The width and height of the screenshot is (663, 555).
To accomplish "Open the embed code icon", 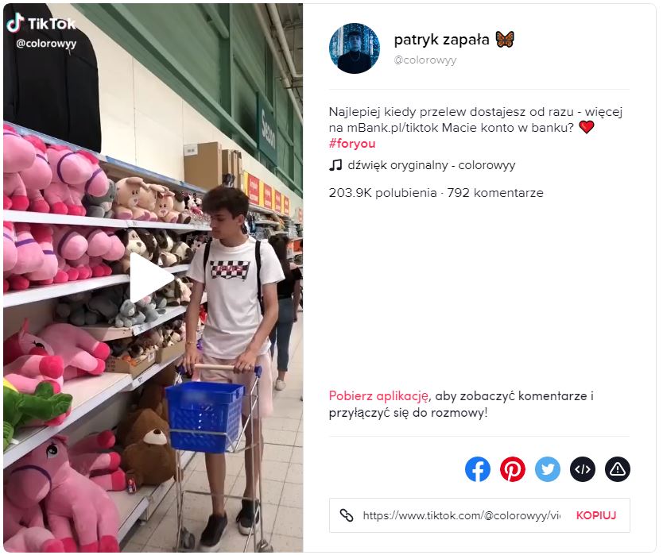I will click(x=583, y=468).
